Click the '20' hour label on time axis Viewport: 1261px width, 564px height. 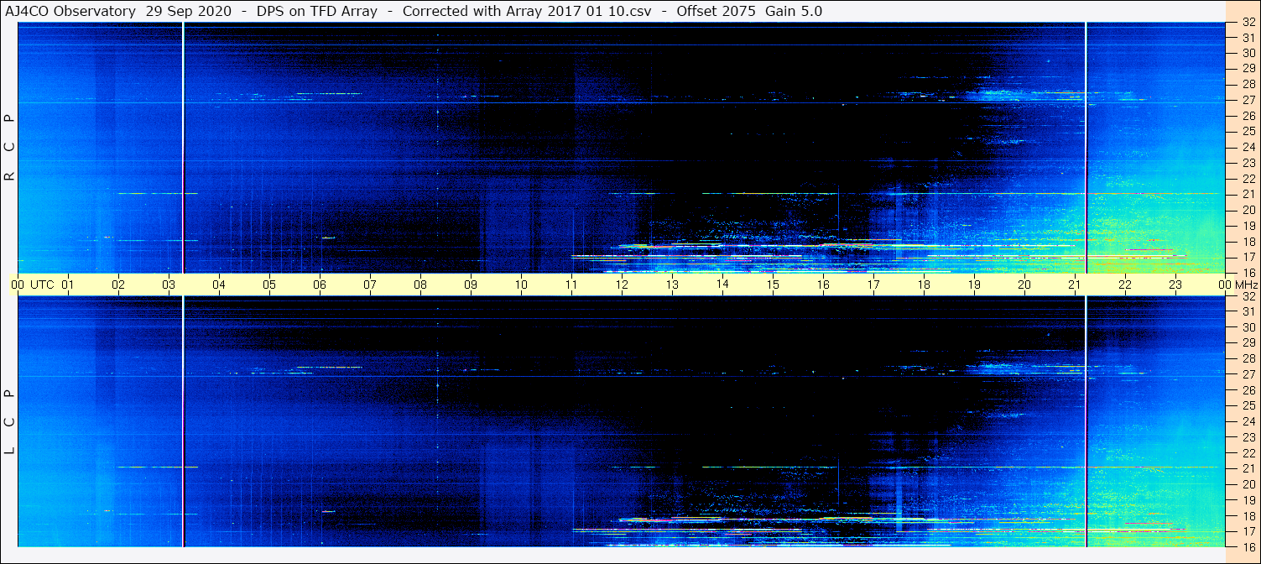pyautogui.click(x=1024, y=285)
